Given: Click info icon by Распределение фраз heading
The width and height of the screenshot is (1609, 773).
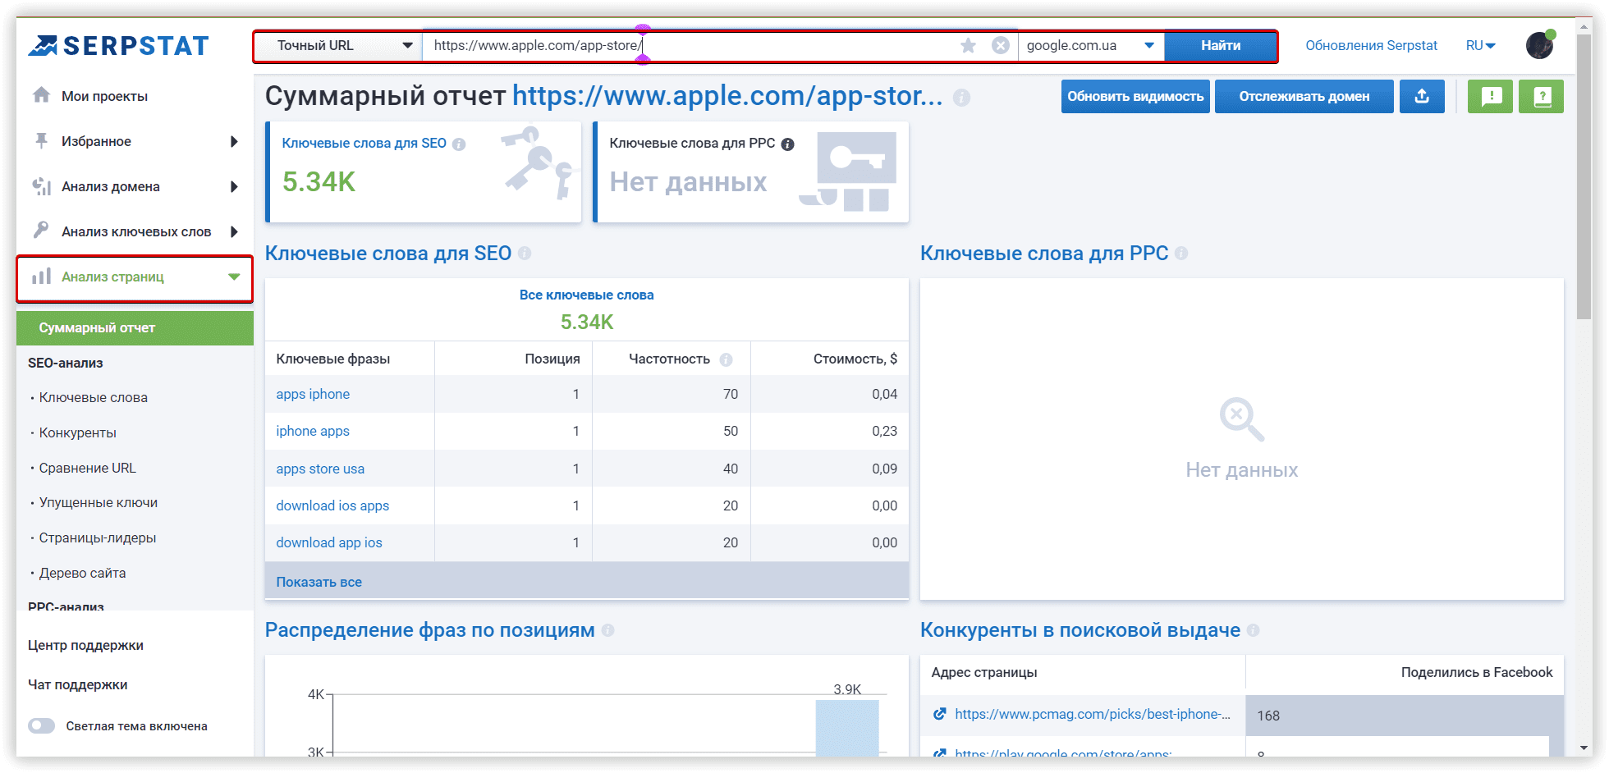Looking at the screenshot, I should (607, 630).
